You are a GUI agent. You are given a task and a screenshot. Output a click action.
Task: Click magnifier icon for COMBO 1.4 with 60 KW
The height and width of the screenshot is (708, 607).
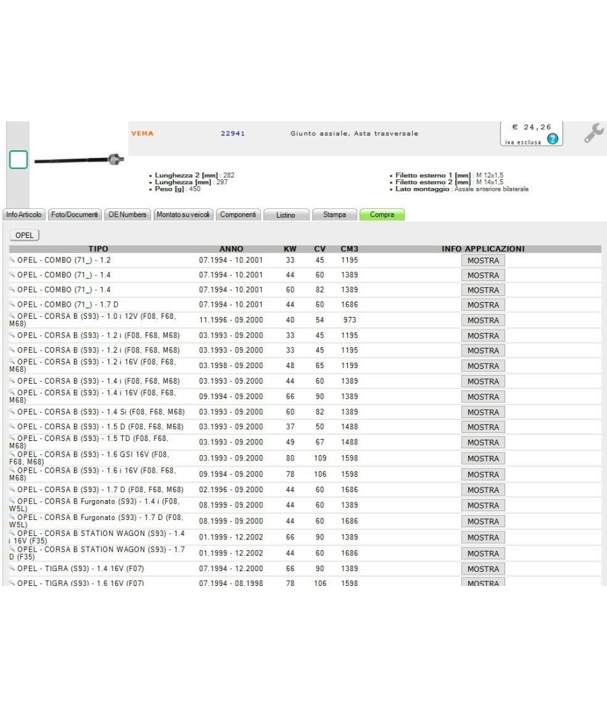(12, 289)
